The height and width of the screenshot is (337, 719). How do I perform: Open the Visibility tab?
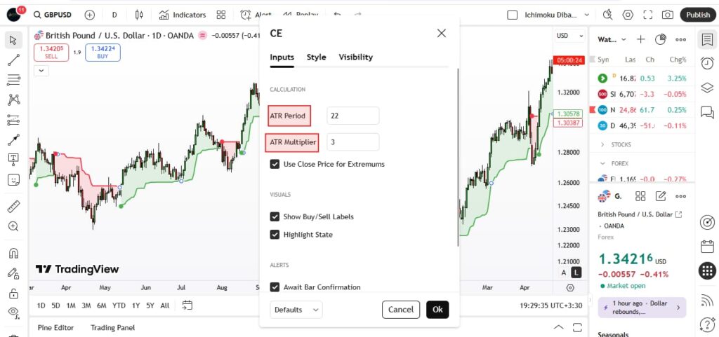pos(355,57)
